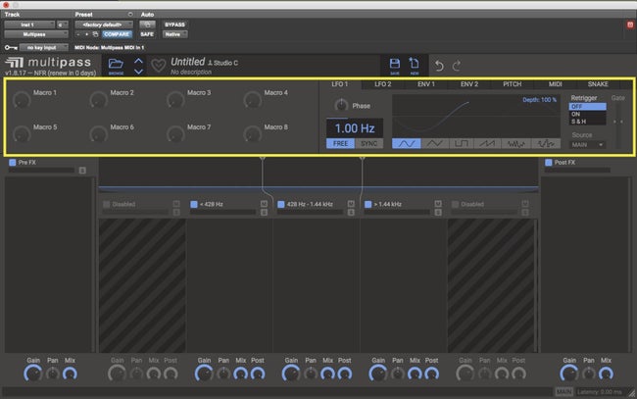
Task: Open the insert position 'c' dropdown
Action: pyautogui.click(x=62, y=25)
